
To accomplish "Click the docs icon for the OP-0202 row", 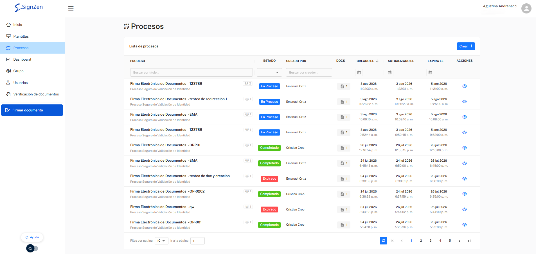I will coord(344,194).
